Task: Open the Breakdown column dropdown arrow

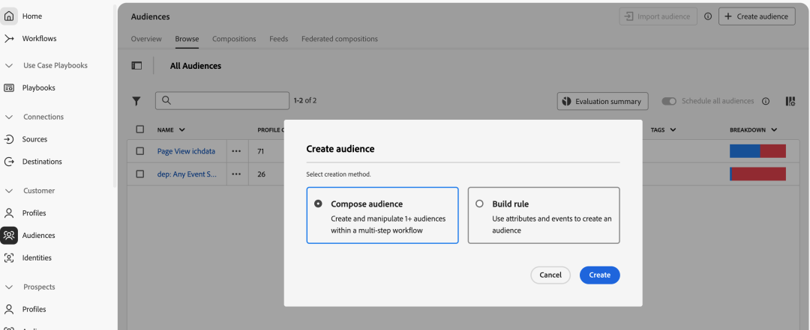Action: [773, 130]
